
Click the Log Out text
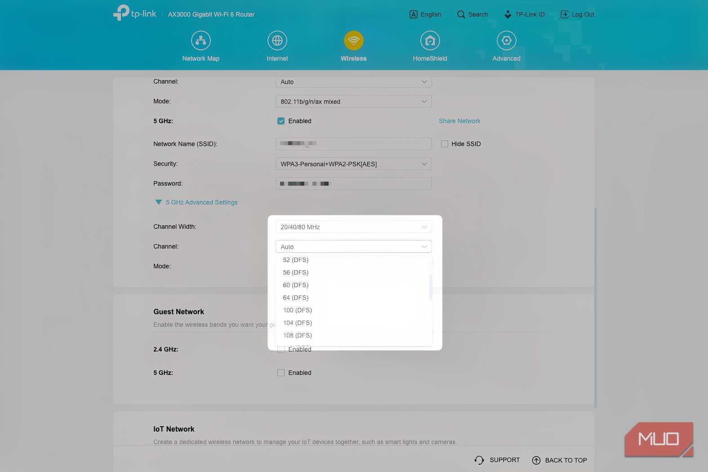[583, 14]
